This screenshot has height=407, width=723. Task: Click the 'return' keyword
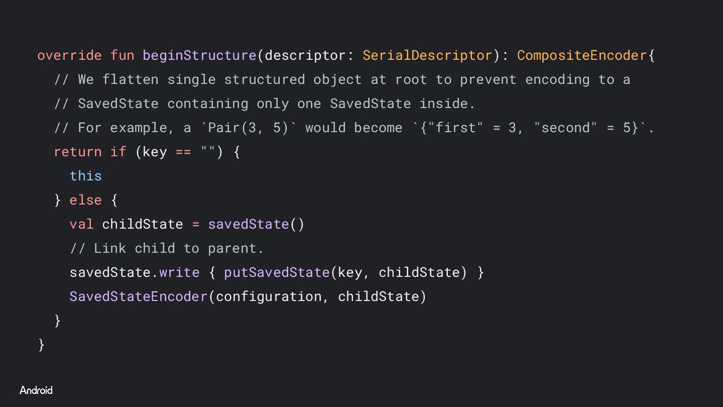coord(78,152)
